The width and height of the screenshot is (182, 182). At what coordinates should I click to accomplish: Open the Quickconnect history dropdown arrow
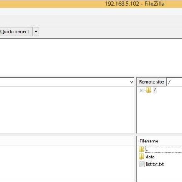36,32
